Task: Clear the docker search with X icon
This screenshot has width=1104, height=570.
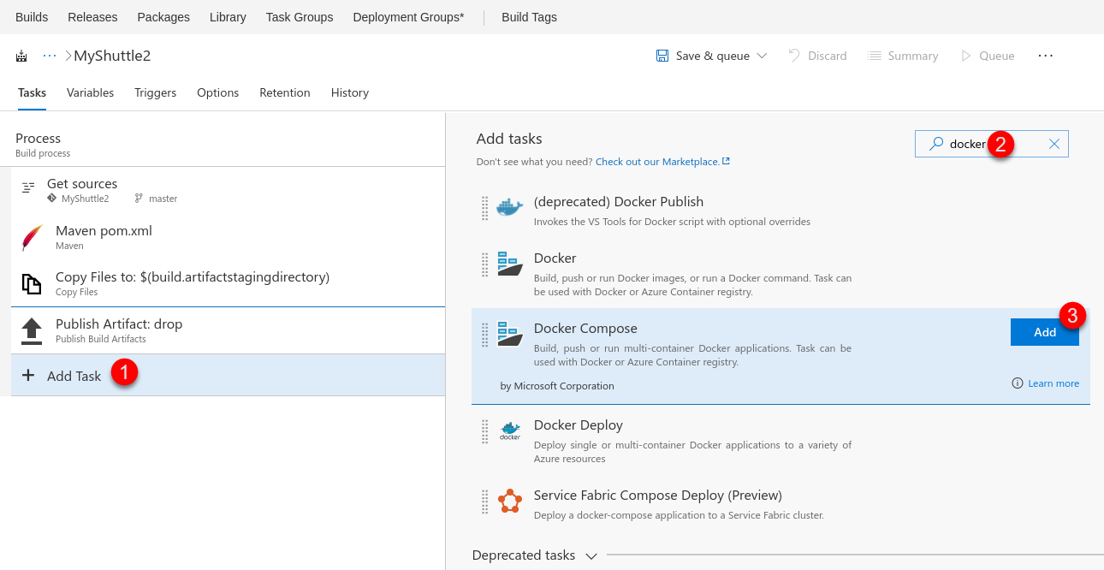Action: 1054,144
